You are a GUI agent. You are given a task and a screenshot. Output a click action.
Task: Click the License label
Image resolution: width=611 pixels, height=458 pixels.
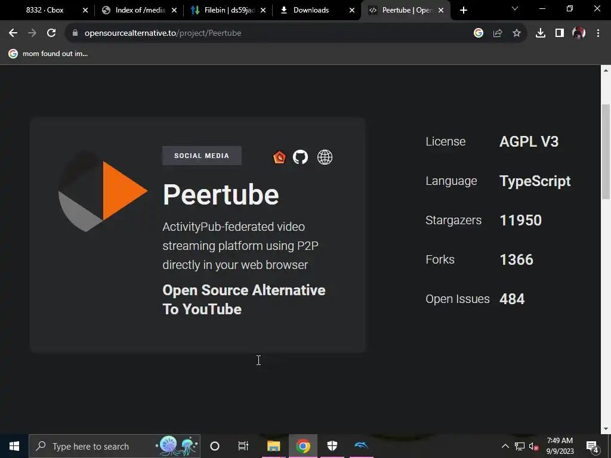(x=445, y=141)
